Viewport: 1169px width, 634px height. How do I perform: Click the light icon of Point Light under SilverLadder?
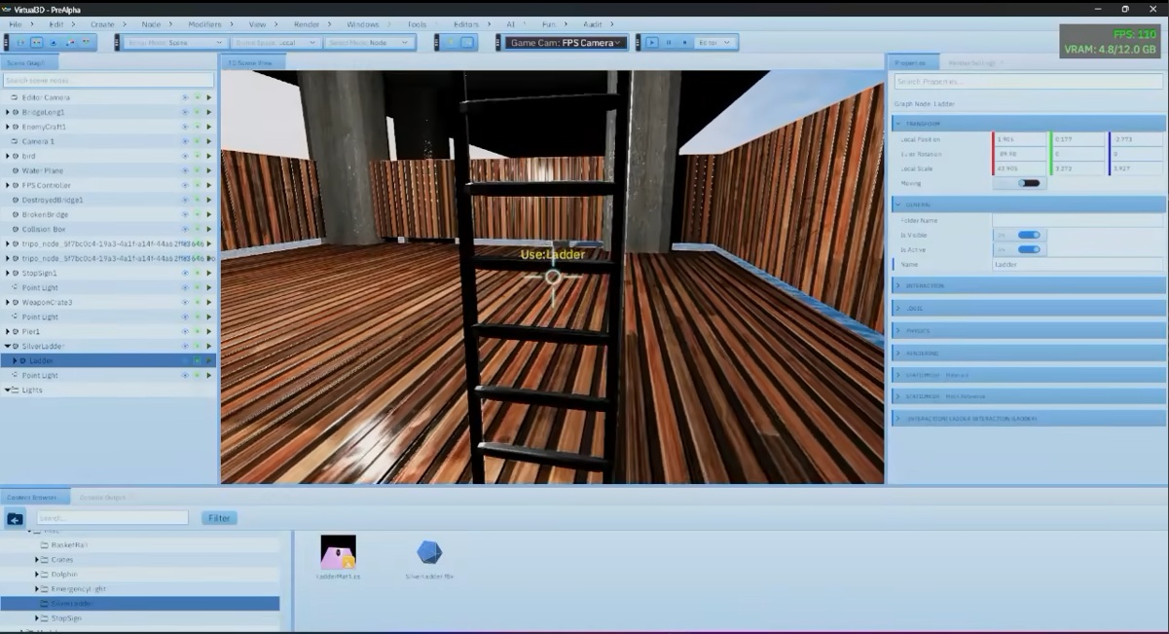pyautogui.click(x=15, y=375)
